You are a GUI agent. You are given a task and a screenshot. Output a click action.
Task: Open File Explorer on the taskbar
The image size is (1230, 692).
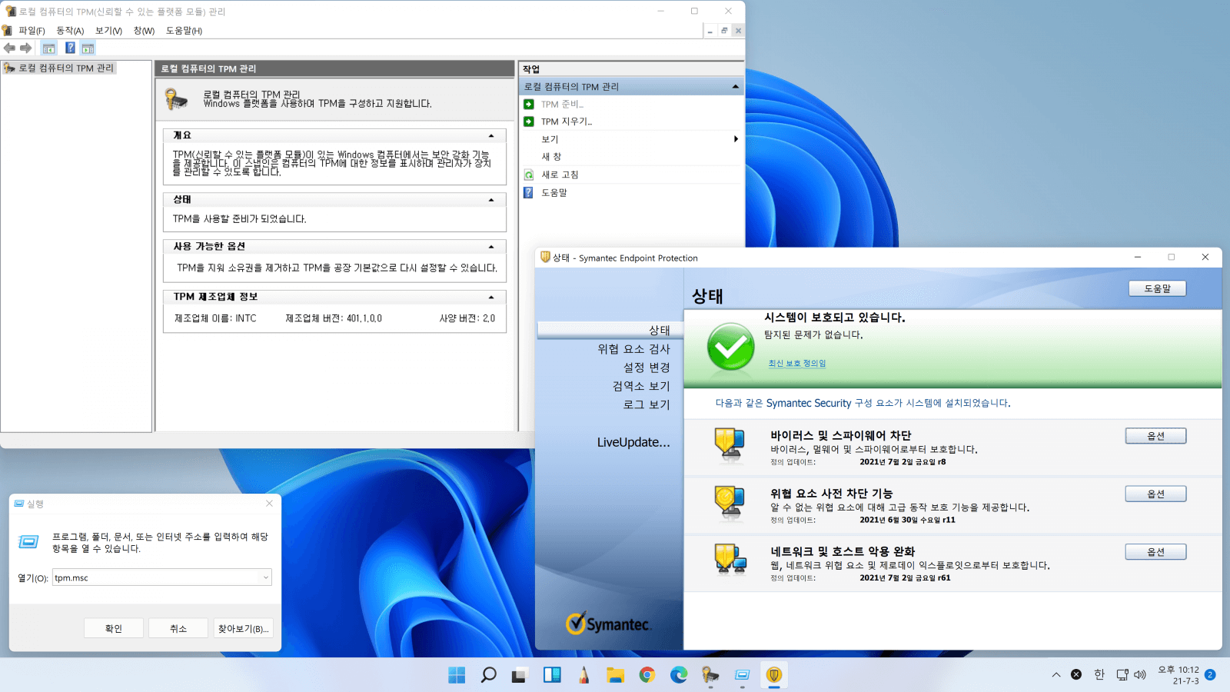point(615,675)
